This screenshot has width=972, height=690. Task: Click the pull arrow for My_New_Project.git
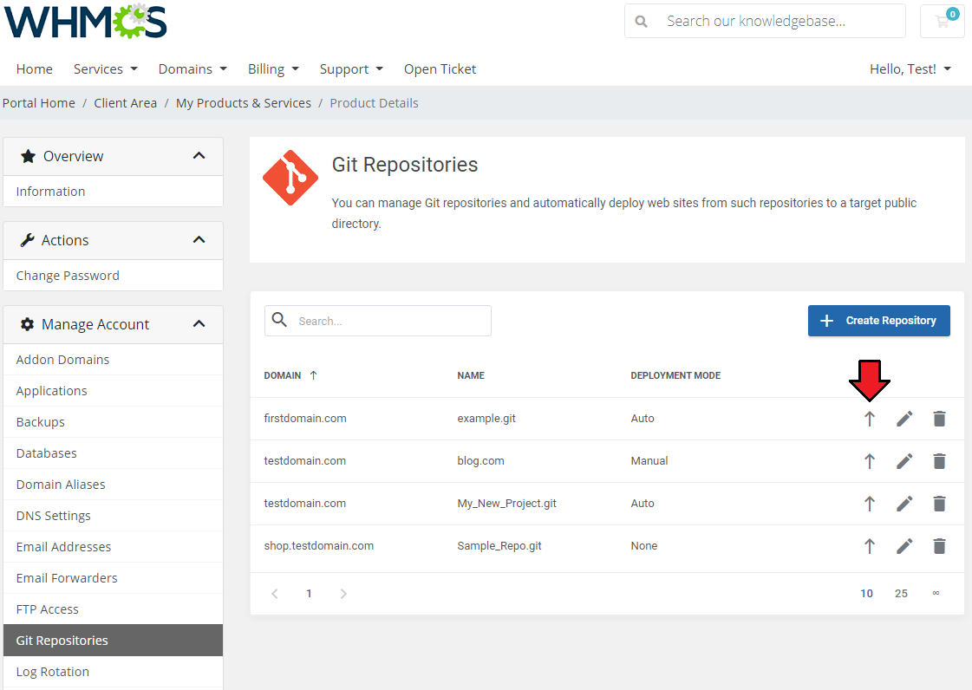coord(870,504)
